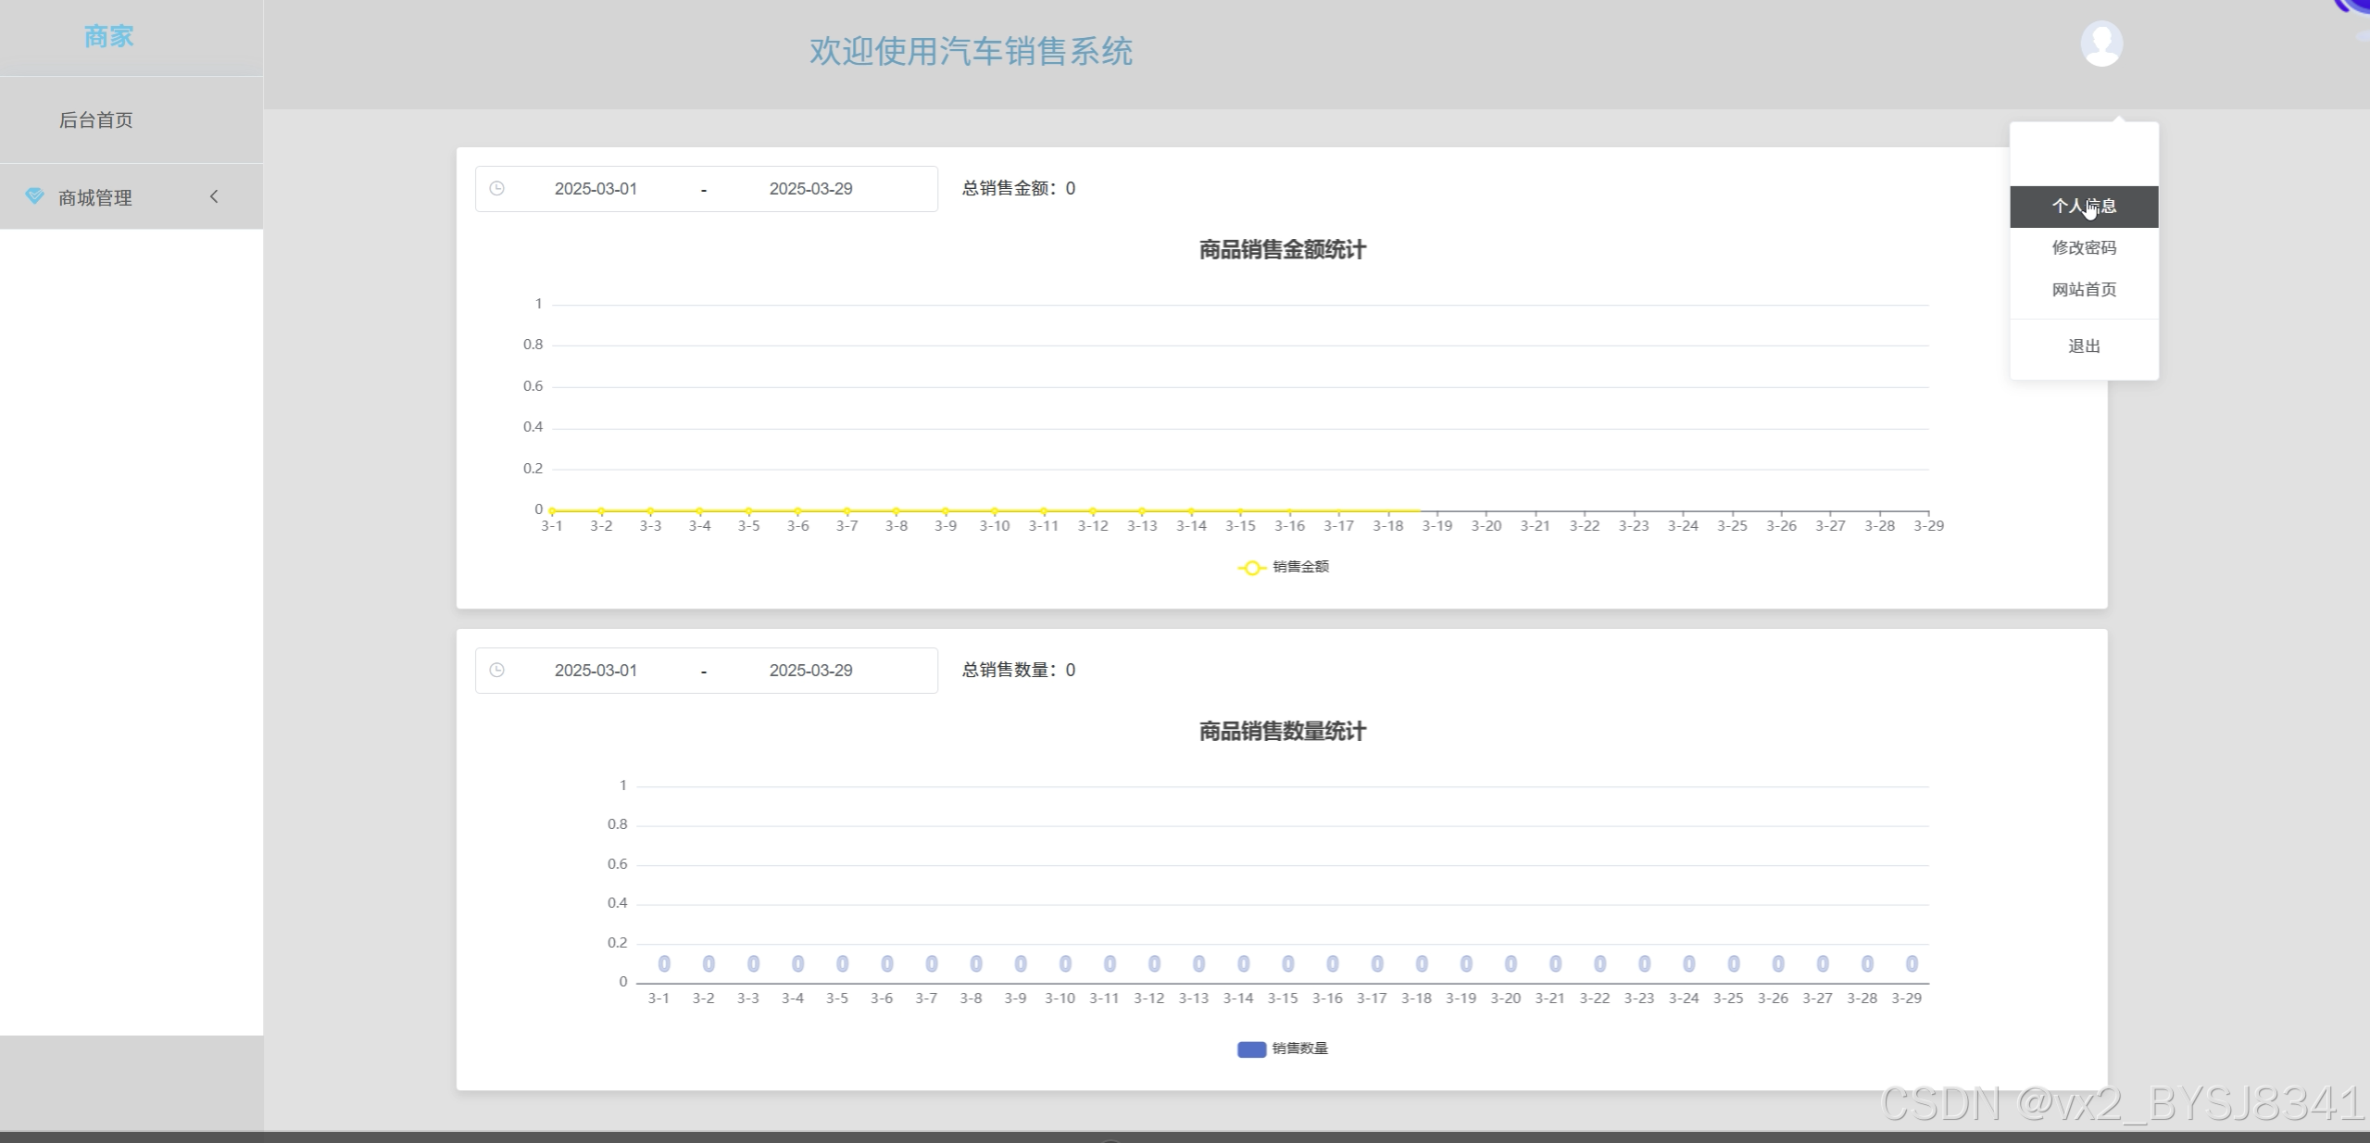Viewport: 2370px width, 1143px height.
Task: Click the diamond icon beside 商城管理
Action: 34,196
